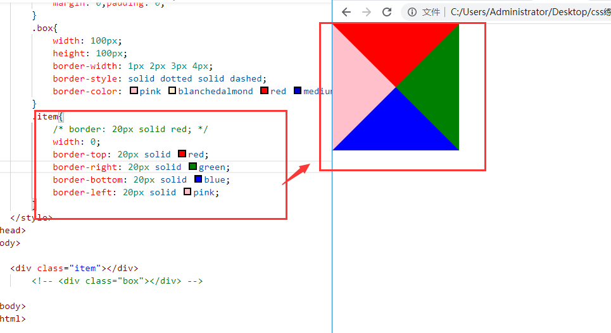Click the '.box{' selector text

[45, 28]
